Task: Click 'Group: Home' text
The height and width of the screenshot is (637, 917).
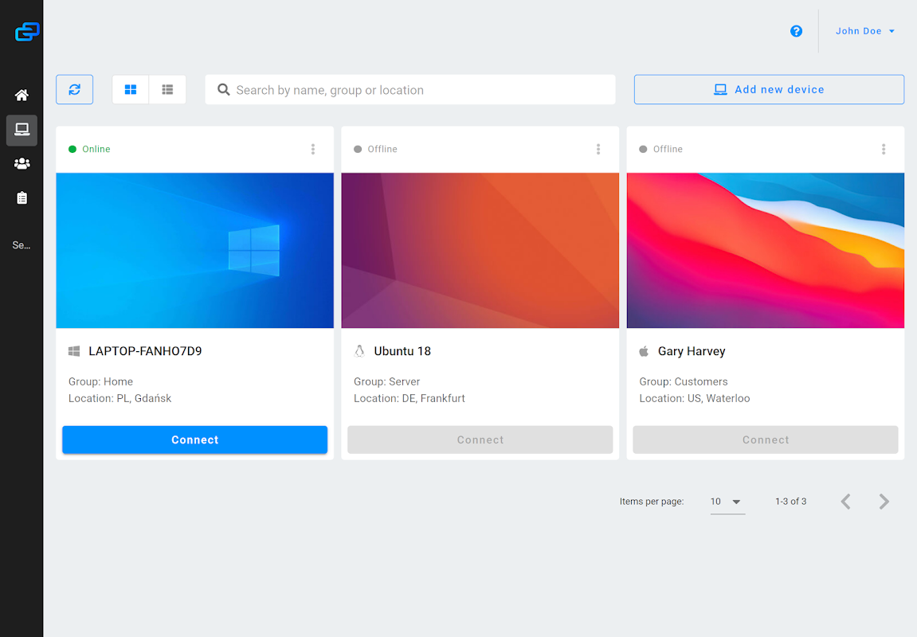Action: coord(100,381)
